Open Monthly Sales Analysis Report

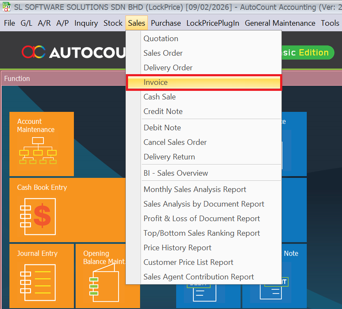pos(195,189)
